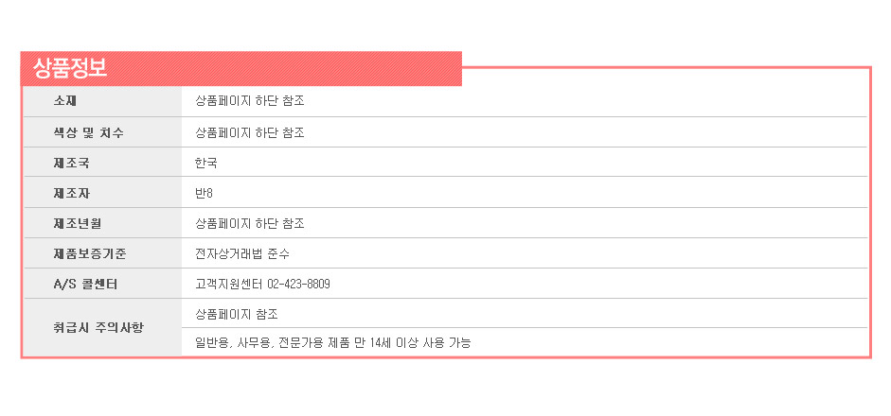Select the 제조자 label cell
Viewport: 891px width, 416px height.
point(102,192)
